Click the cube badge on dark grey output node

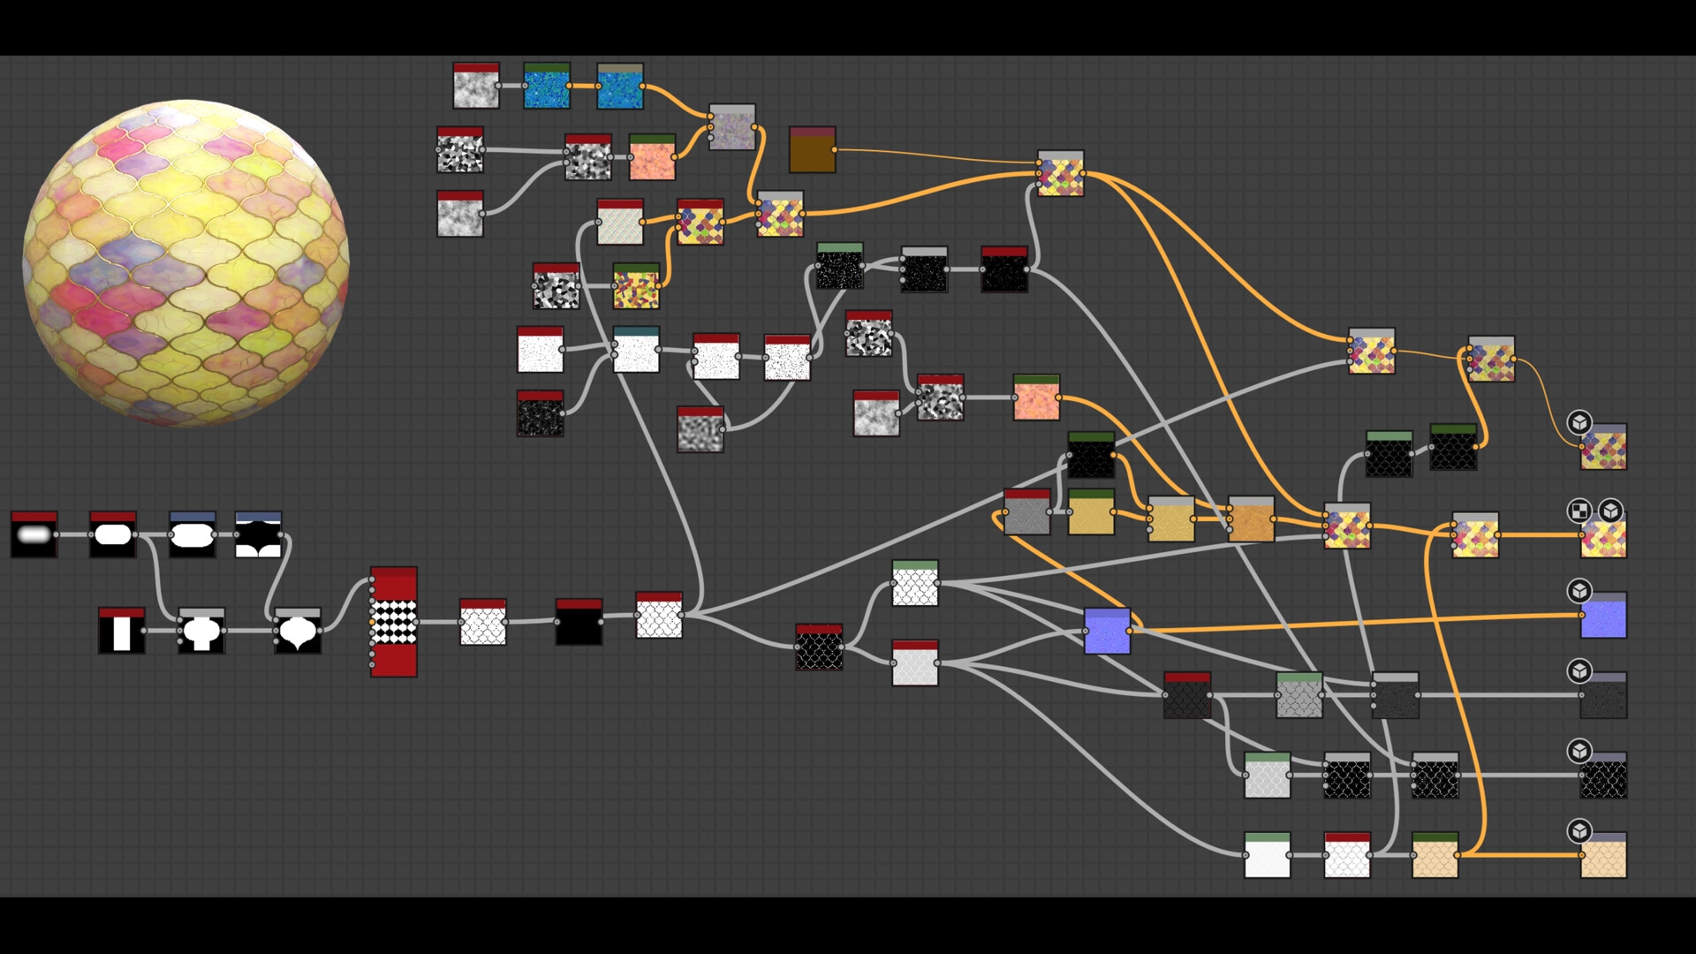tap(1579, 671)
